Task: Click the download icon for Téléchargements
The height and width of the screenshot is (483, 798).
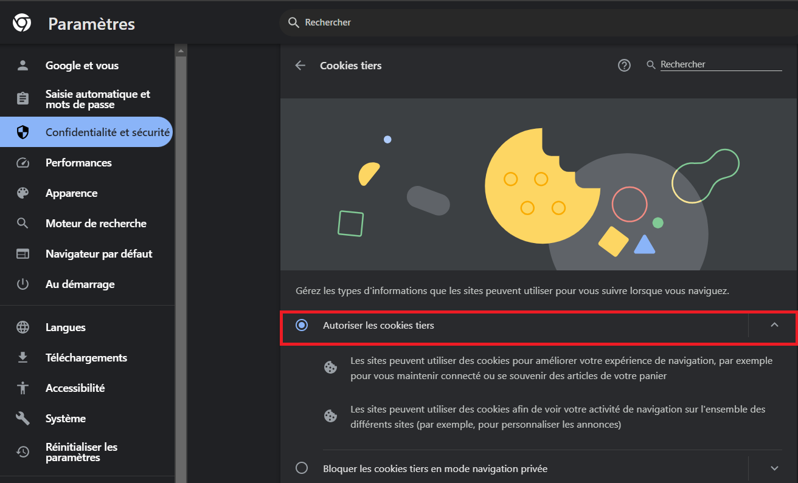Action: 23,358
